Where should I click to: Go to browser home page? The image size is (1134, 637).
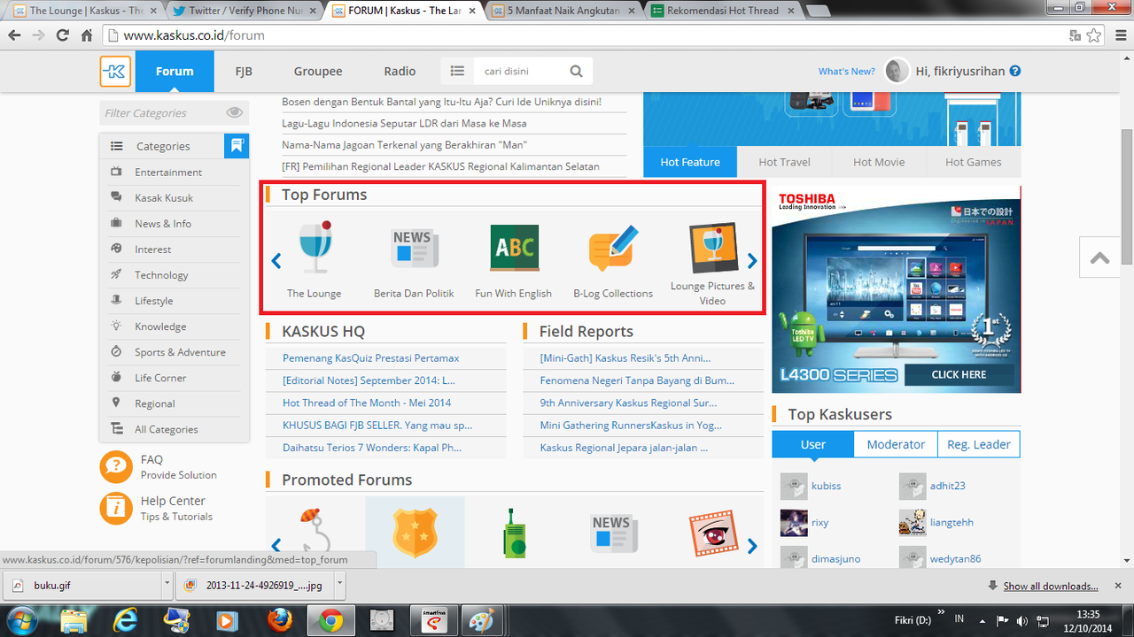pos(86,35)
